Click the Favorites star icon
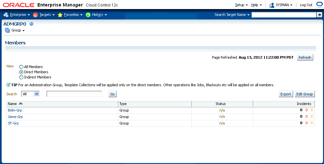This screenshot has width=324, height=164. (60, 15)
